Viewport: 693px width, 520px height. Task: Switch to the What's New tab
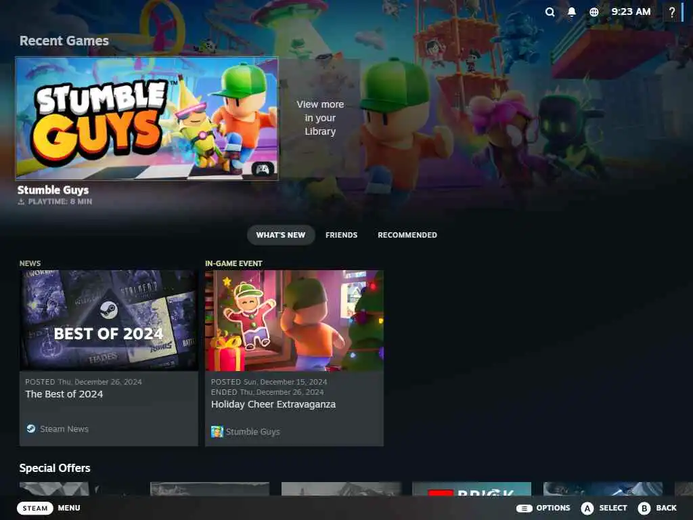pyautogui.click(x=281, y=235)
